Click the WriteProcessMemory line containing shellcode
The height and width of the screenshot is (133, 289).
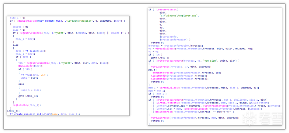208,100
